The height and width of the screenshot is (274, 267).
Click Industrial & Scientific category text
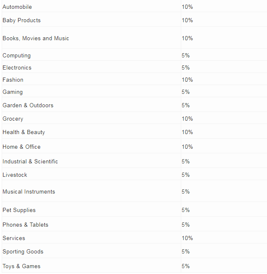(x=30, y=161)
